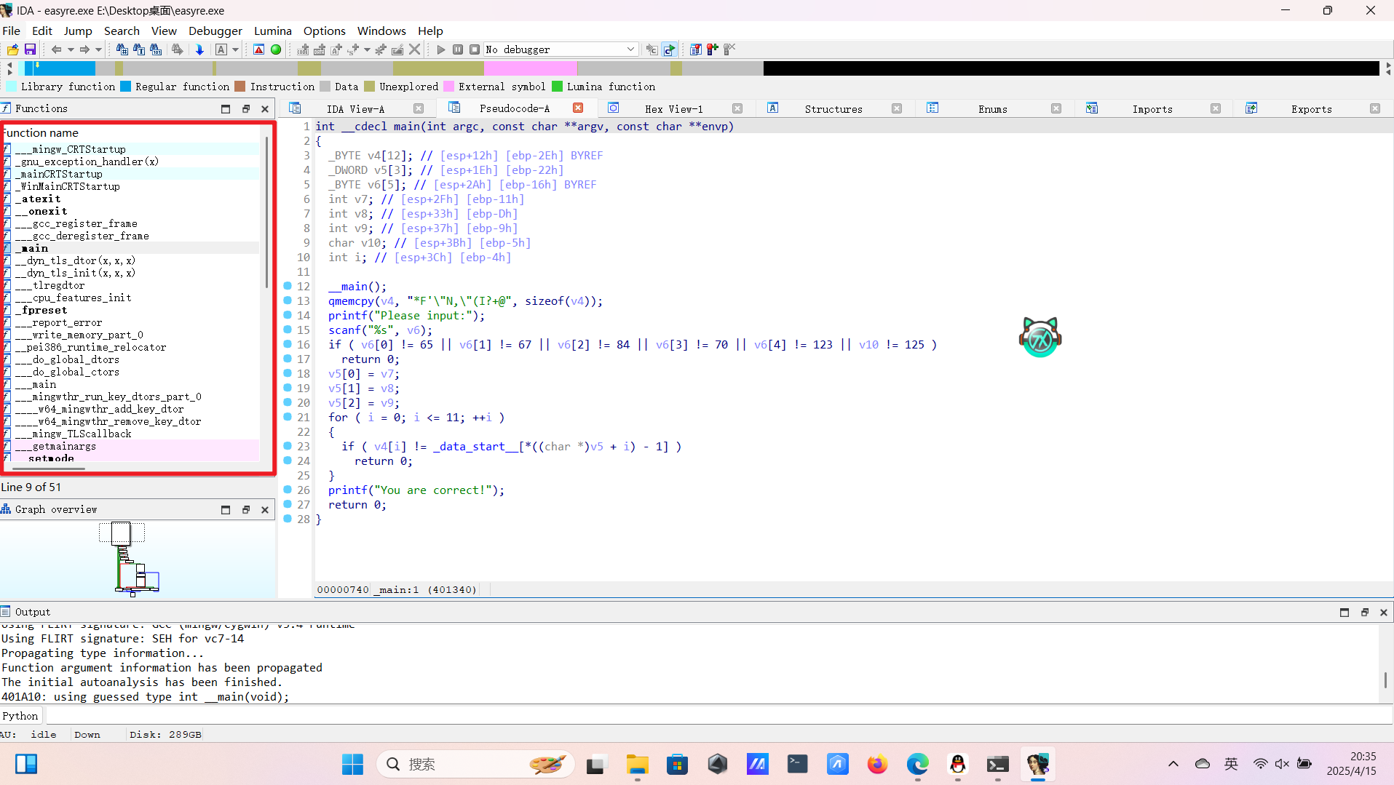Click the Python label in output pane

20,715
